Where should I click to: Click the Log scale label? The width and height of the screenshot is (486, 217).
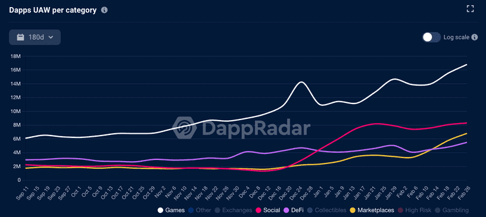pos(456,37)
